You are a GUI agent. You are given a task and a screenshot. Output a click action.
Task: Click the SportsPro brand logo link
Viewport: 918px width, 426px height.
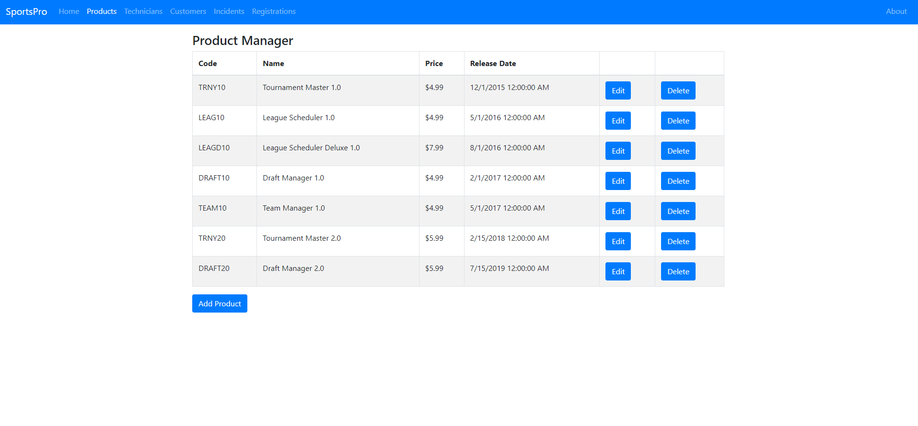26,11
